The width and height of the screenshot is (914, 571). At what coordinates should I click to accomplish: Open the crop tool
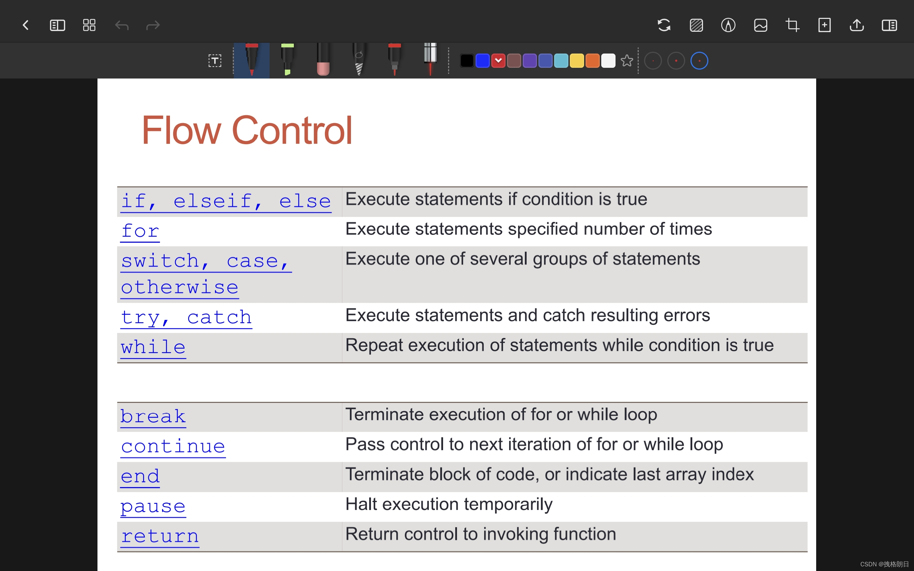click(x=792, y=25)
